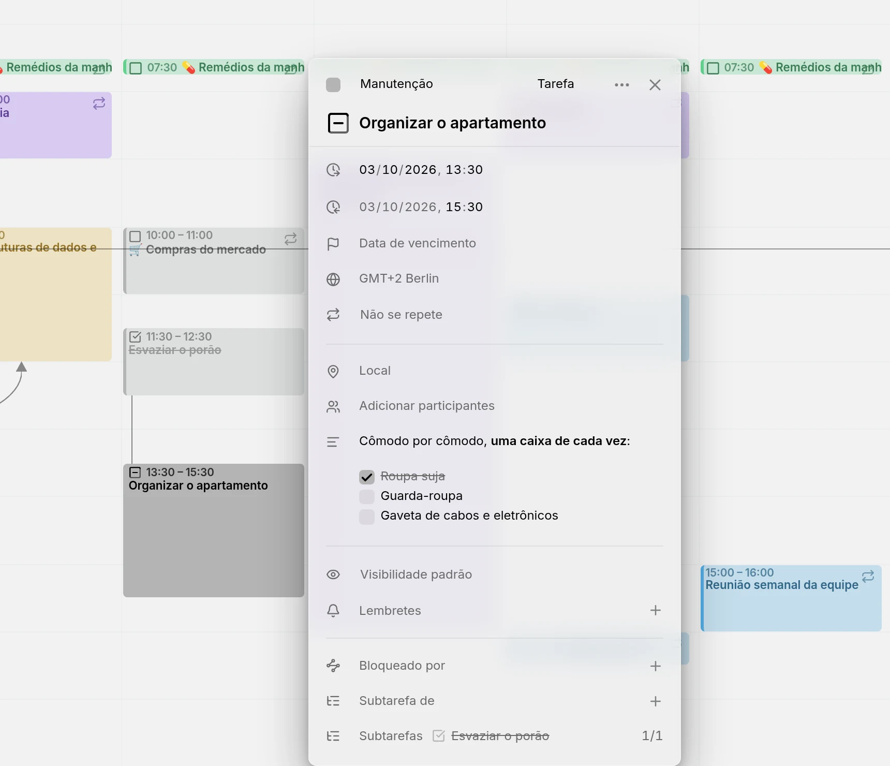890x766 pixels.
Task: Check the Guarda-roupa checklist item
Action: tap(367, 496)
